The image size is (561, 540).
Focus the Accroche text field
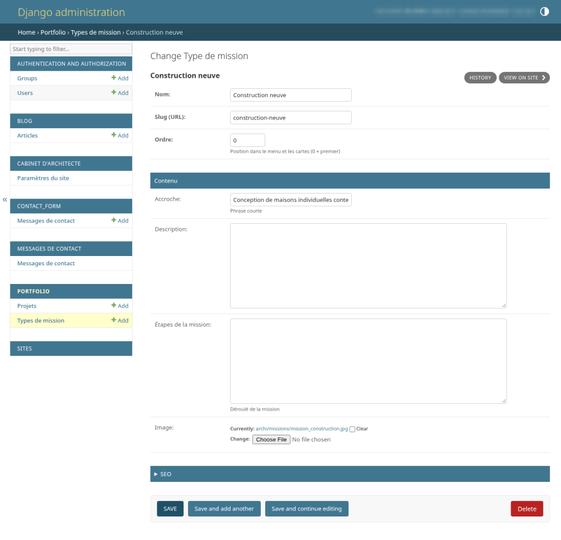(x=290, y=200)
